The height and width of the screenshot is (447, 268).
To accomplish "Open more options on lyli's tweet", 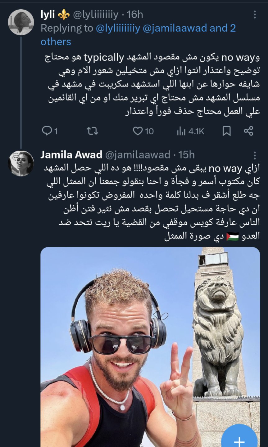I will 255,14.
